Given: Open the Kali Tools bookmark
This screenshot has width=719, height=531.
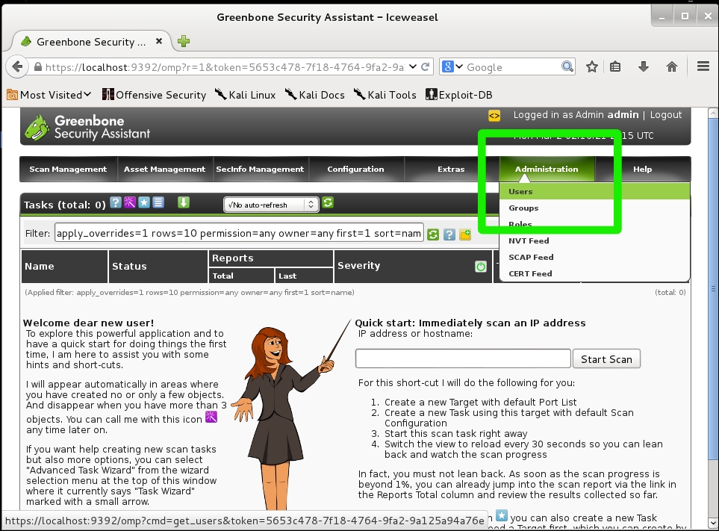Looking at the screenshot, I should (x=385, y=95).
